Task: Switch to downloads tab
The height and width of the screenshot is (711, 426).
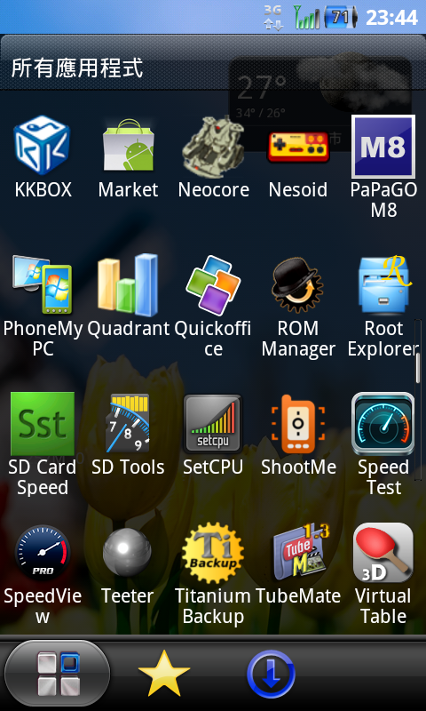Action: tap(271, 674)
